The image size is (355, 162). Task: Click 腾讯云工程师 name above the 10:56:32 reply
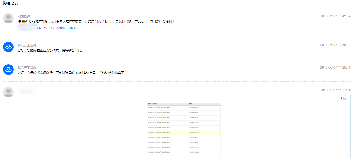(x=28, y=45)
